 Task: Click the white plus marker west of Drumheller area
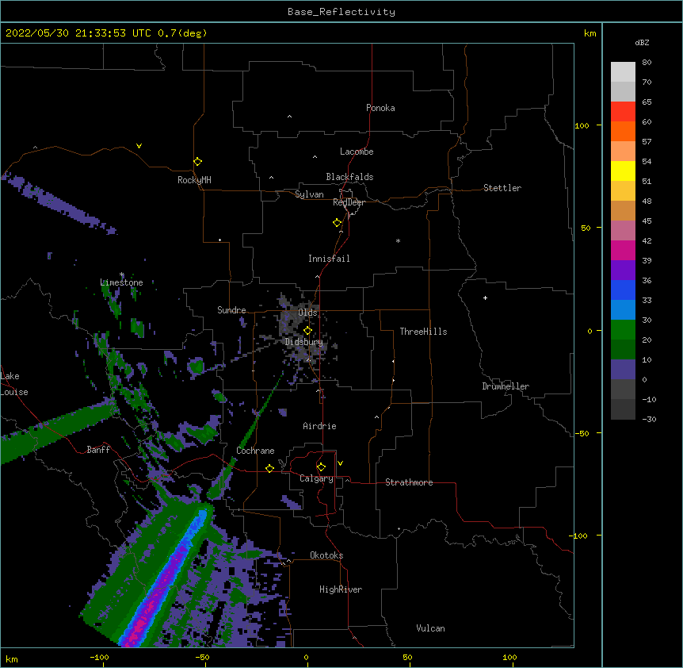485,298
